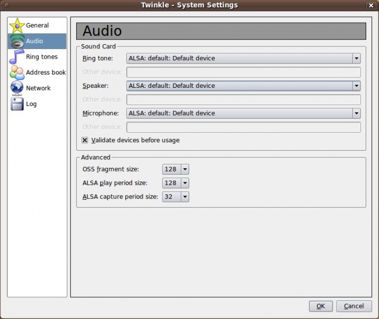Click Other device field under Microphone
The height and width of the screenshot is (319, 379).
[x=244, y=127]
